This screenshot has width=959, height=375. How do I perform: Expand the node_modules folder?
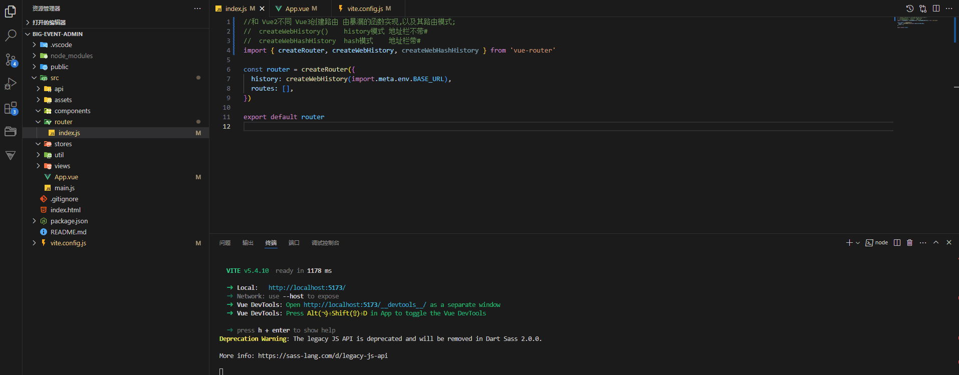pyautogui.click(x=116, y=56)
